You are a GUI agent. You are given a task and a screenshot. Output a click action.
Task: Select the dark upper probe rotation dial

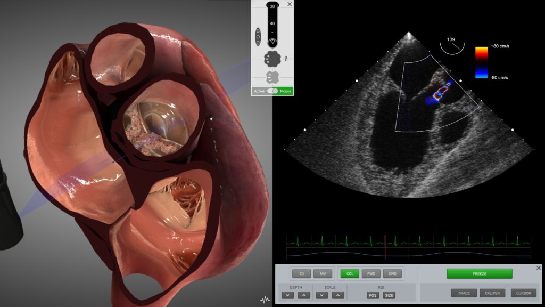(x=272, y=59)
